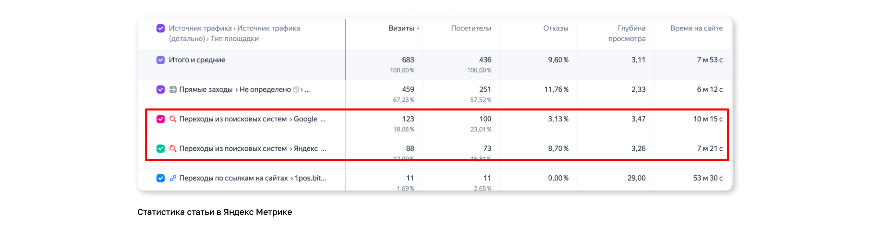The height and width of the screenshot is (234, 870).
Task: Click the site link chain icon
Action: coord(173,178)
